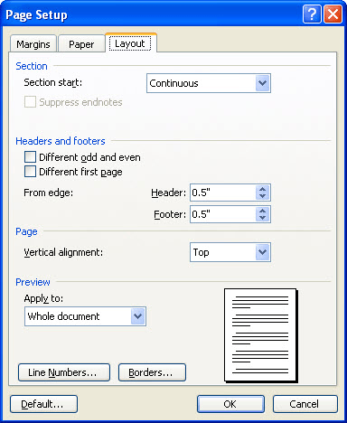Click the Borders button

(152, 372)
